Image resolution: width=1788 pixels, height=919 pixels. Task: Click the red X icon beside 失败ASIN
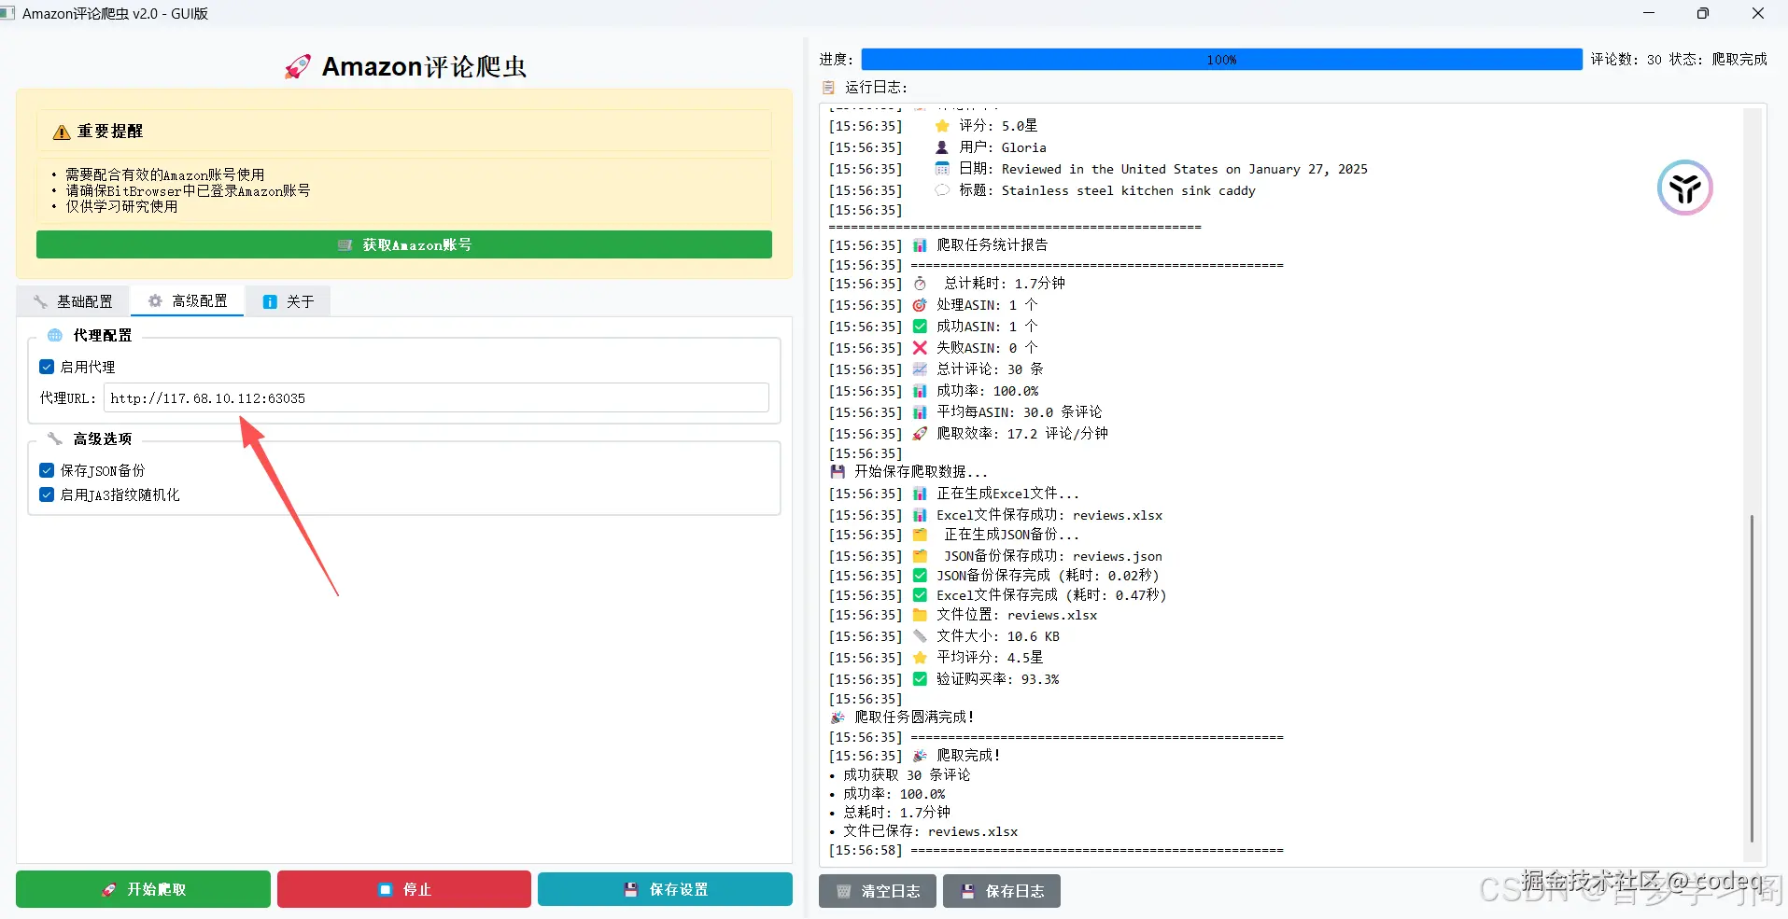click(920, 348)
